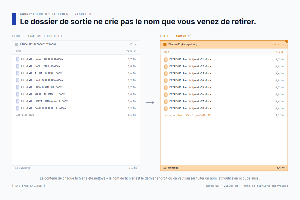Click the orange folder icon on Étude-03\Anonymisé\ title bar
The height and width of the screenshot is (200, 300).
tap(164, 44)
